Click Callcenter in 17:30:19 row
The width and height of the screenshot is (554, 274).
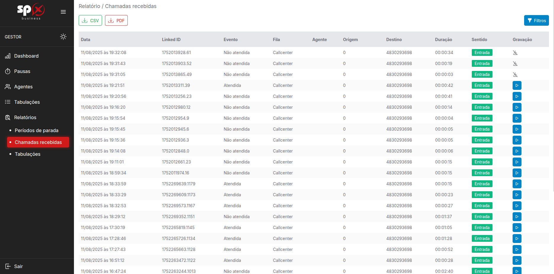pos(283,228)
